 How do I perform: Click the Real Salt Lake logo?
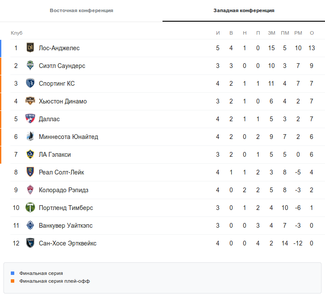(x=30, y=172)
